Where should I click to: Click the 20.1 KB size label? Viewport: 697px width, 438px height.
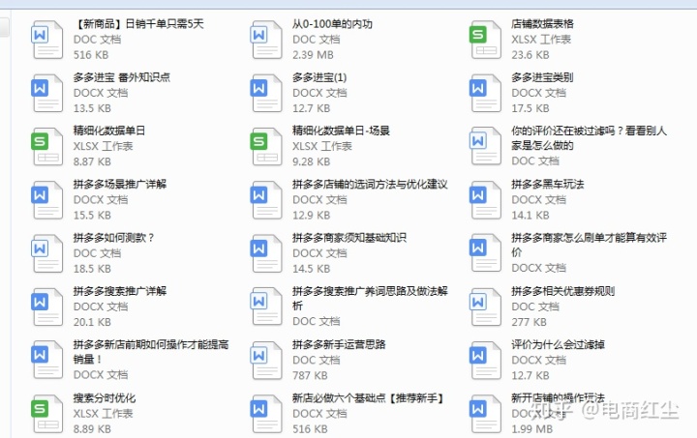click(x=92, y=322)
